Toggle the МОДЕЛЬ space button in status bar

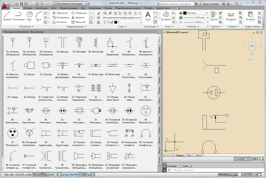222,174
